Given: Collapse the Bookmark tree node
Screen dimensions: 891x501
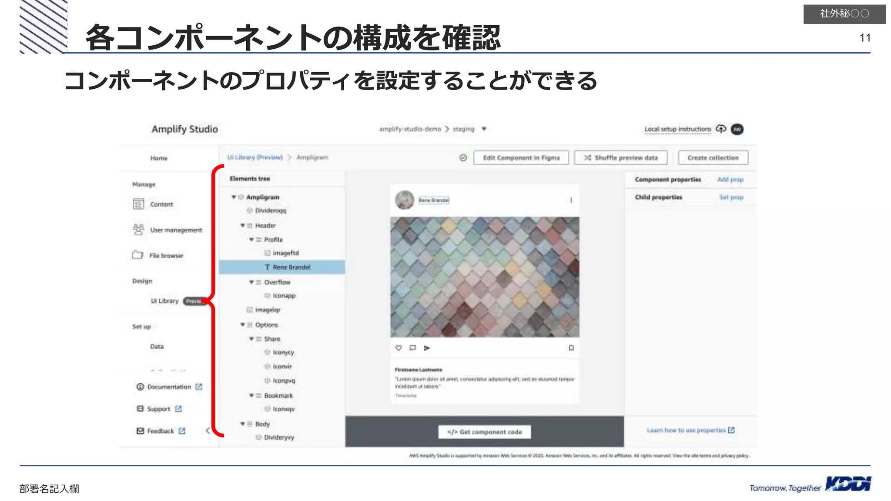Looking at the screenshot, I should point(251,395).
